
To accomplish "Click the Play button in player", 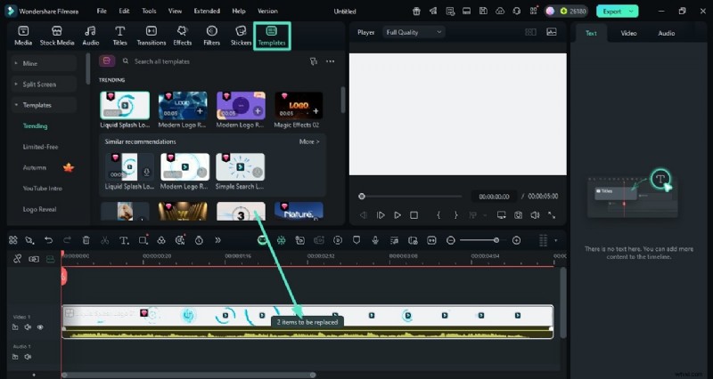I will tap(397, 215).
